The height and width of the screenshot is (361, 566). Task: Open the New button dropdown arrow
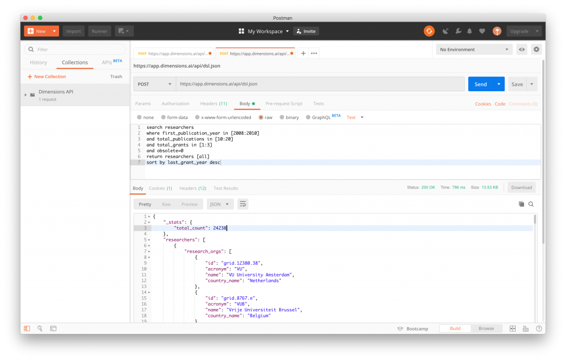54,31
